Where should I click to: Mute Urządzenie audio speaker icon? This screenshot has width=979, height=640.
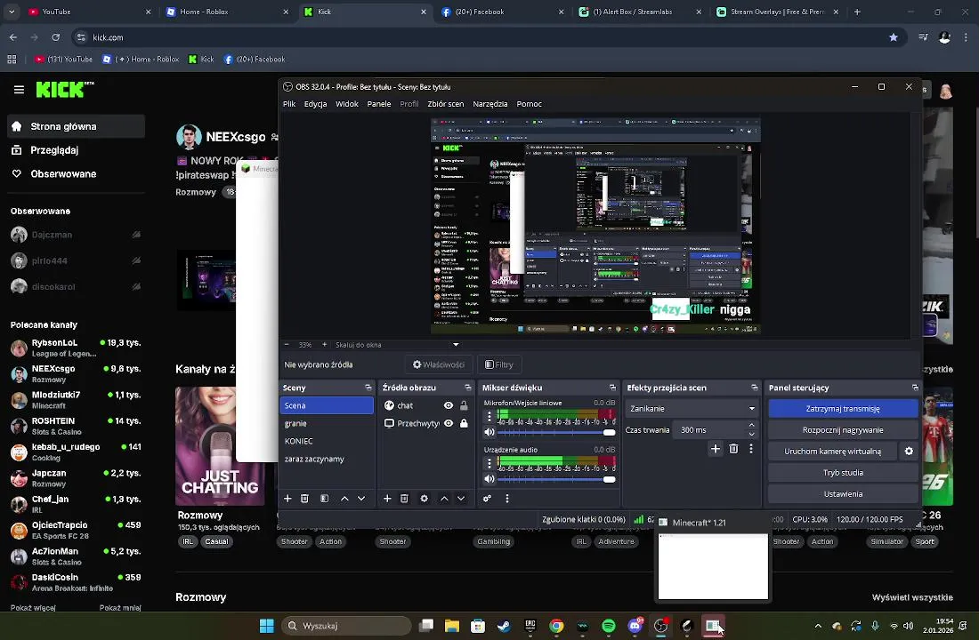click(489, 479)
